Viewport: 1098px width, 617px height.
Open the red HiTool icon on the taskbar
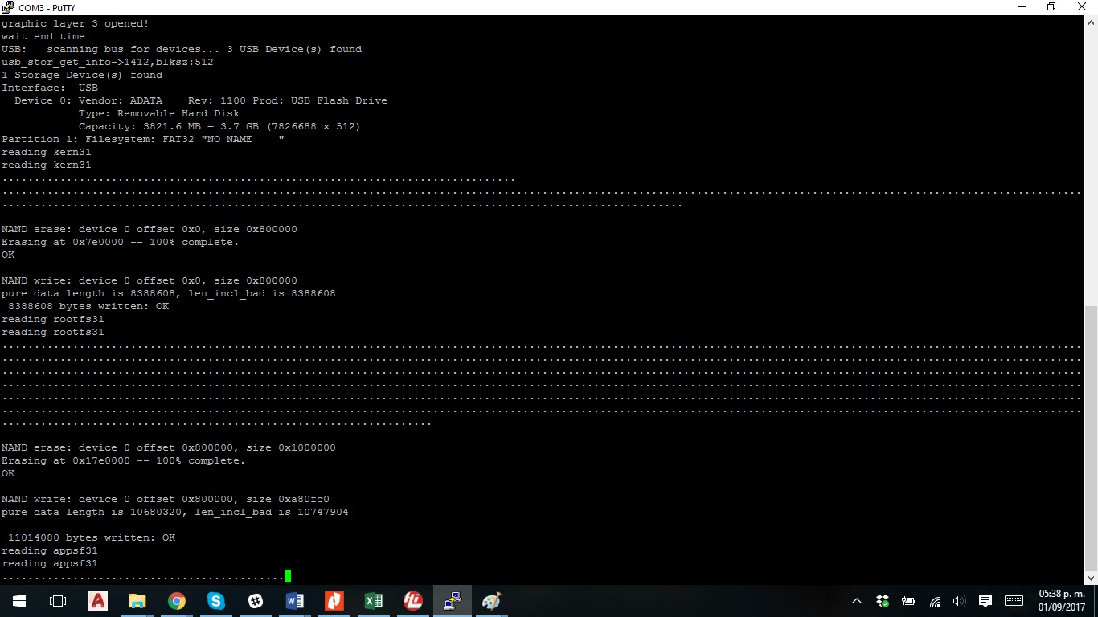point(412,601)
